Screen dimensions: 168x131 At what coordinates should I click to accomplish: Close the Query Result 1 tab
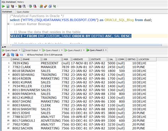(x=62, y=50)
